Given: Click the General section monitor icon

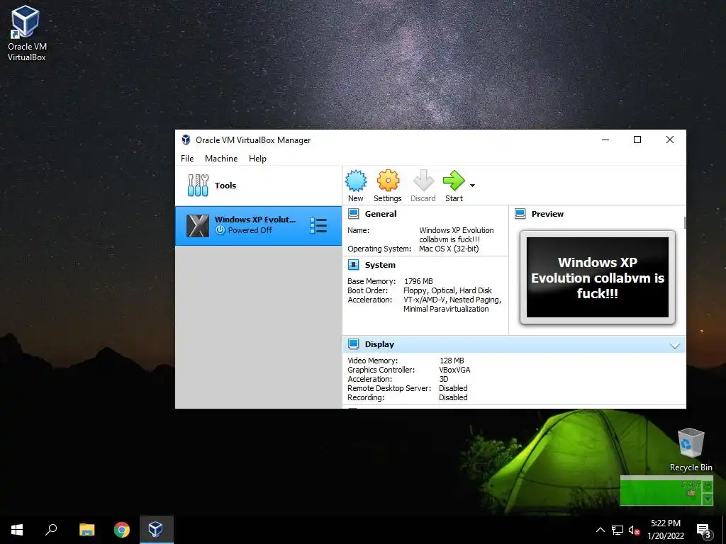Looking at the screenshot, I should [x=353, y=214].
